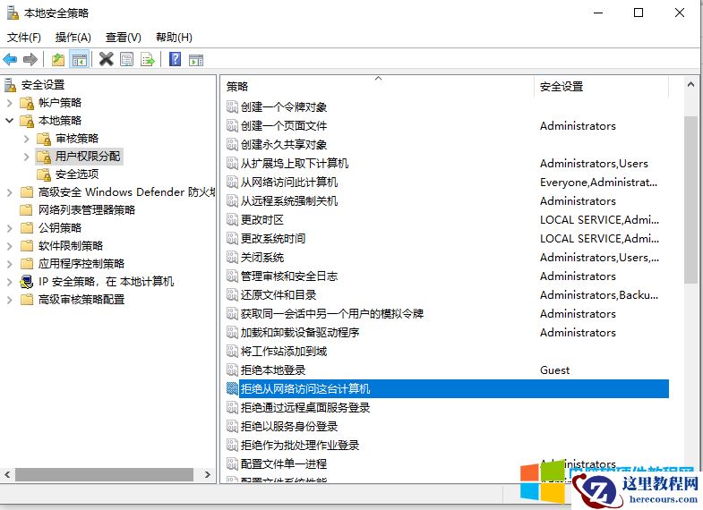
Task: Collapse the 本地策略 tree node
Action: pos(10,121)
